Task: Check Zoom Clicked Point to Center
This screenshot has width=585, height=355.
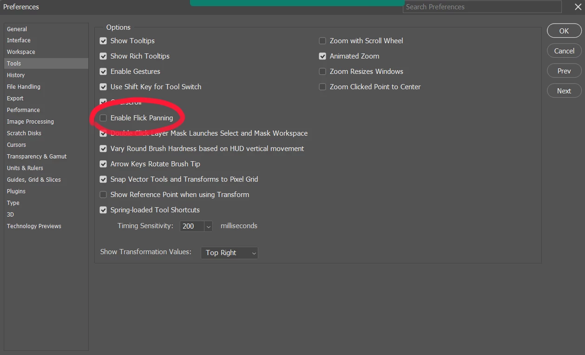Action: click(322, 87)
